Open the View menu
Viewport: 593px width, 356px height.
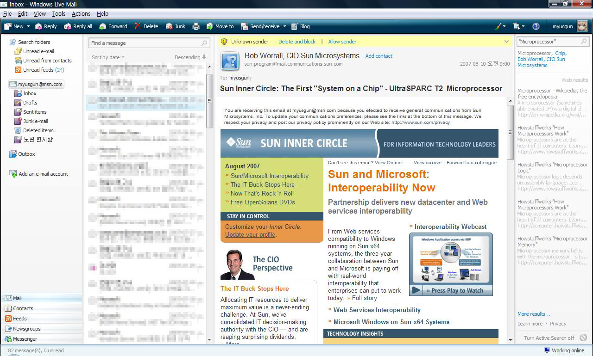[40, 14]
